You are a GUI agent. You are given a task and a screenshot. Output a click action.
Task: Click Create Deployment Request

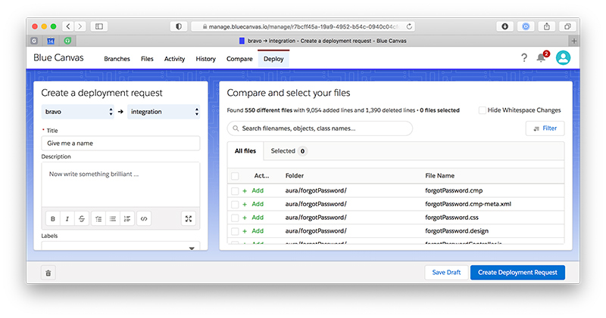[x=517, y=273]
